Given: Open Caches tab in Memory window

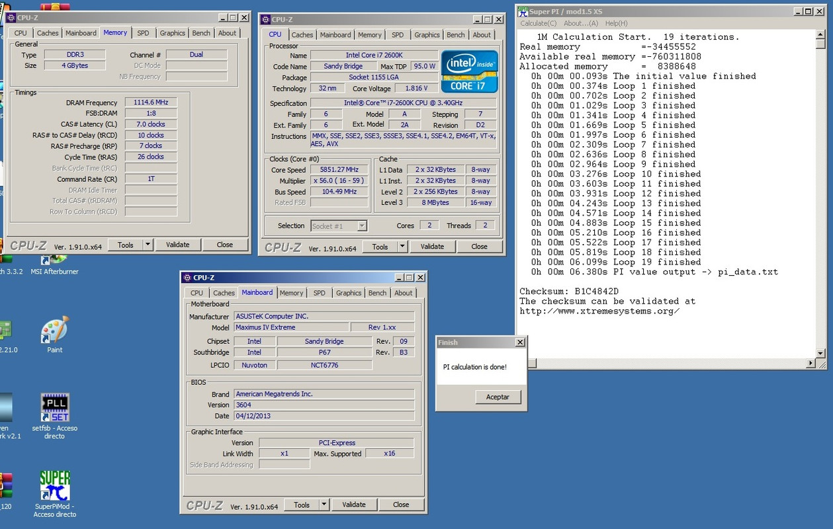Looking at the screenshot, I should point(48,33).
